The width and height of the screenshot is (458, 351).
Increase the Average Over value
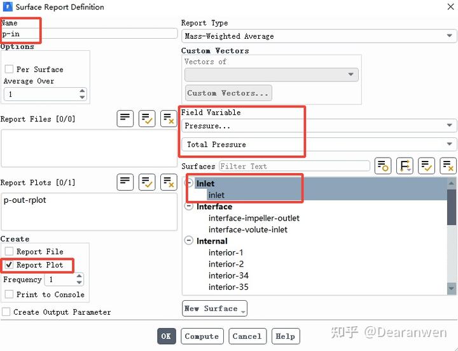(x=82, y=91)
